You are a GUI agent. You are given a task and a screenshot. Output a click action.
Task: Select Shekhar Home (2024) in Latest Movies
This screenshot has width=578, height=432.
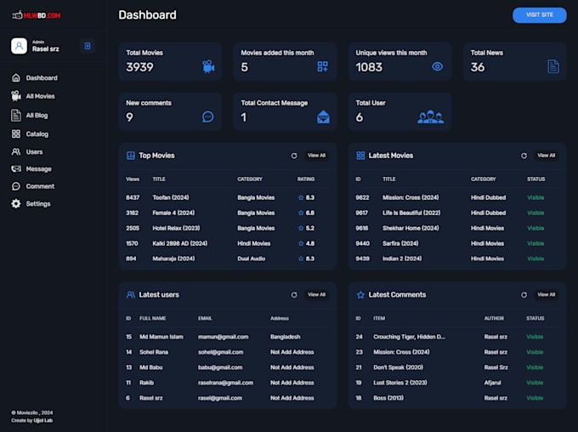[x=411, y=228]
